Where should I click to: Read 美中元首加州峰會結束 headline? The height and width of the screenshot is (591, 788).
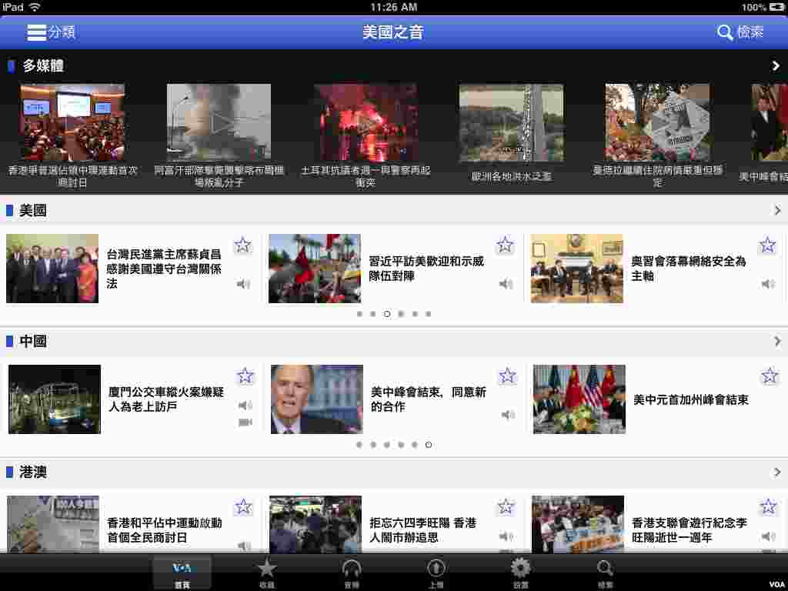(x=690, y=399)
